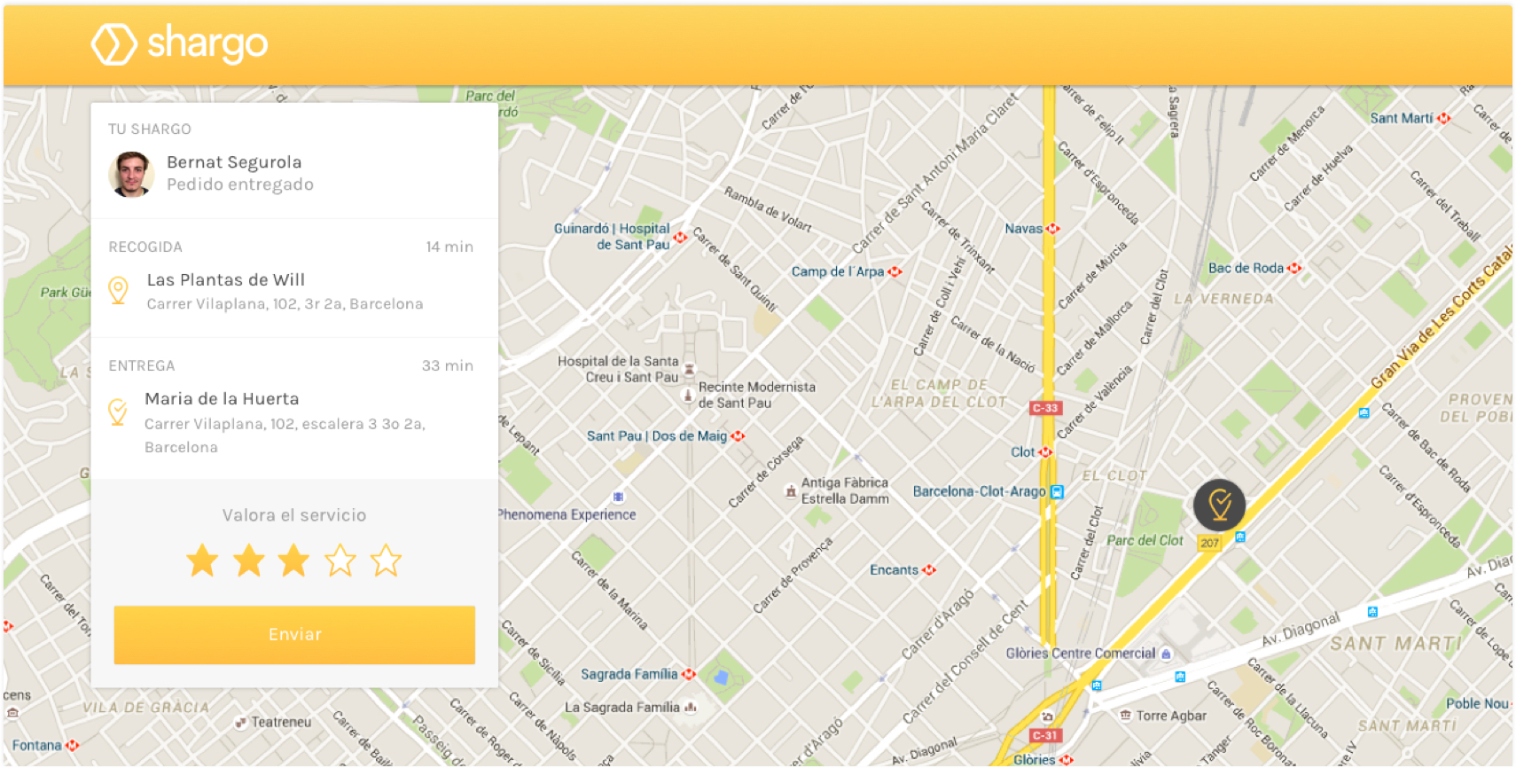Click the Shargo logo in the header
Screen dimensions: 1516x768
179,44
